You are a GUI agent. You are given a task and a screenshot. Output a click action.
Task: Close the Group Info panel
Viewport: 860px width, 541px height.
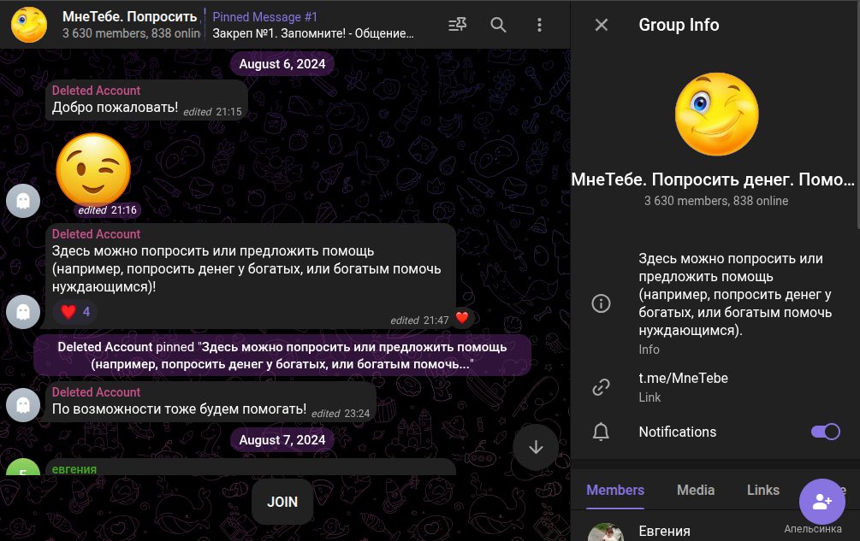pos(602,25)
